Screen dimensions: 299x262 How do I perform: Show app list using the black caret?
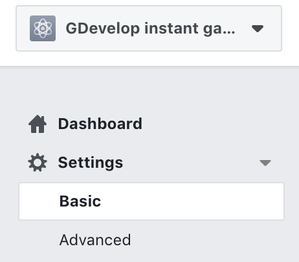pos(258,28)
